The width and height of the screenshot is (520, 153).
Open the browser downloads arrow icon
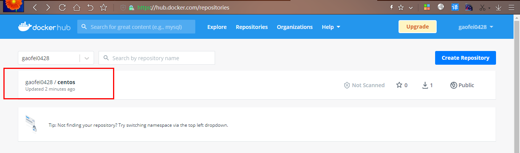(x=498, y=7)
